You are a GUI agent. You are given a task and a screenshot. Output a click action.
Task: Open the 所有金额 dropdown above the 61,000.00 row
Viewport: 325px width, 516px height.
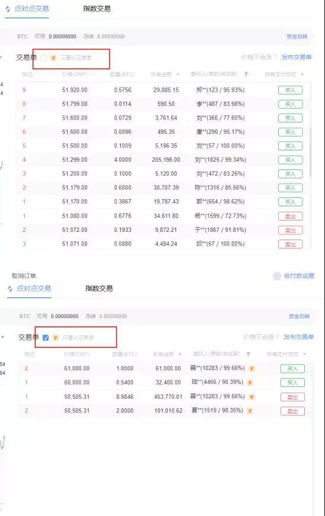167,354
